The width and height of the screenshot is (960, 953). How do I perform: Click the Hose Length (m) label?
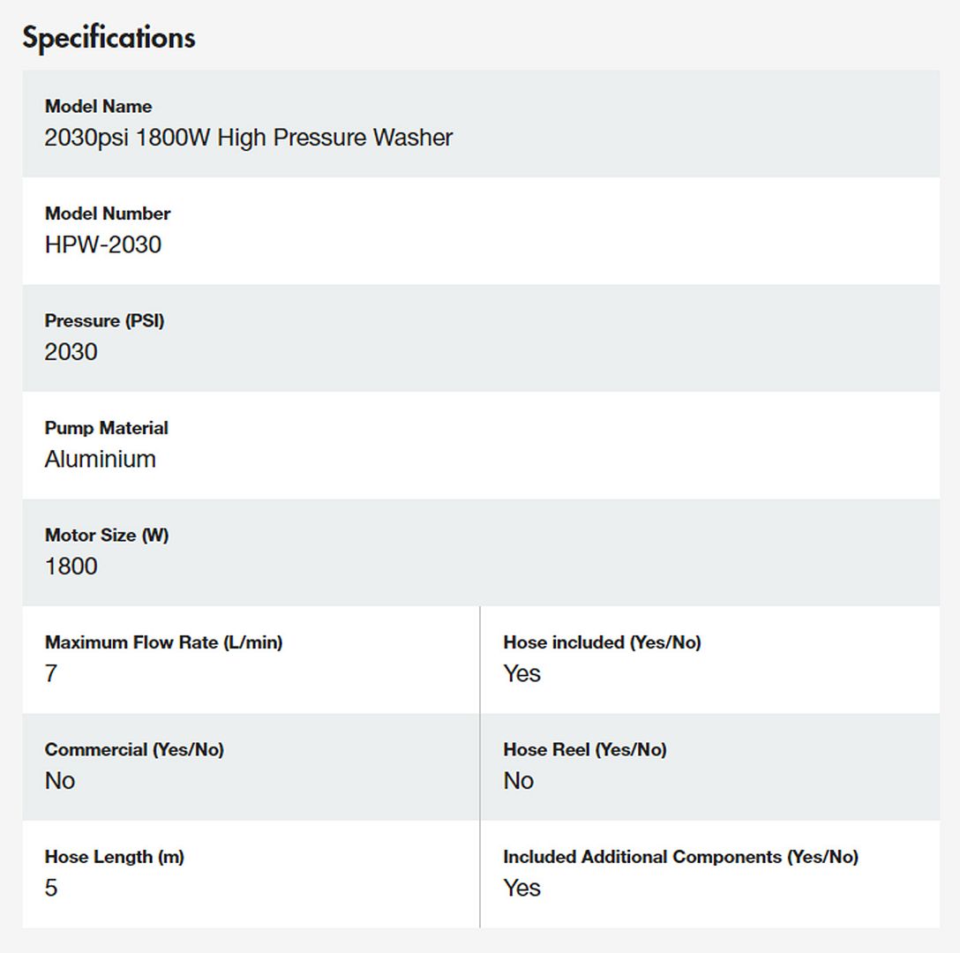coord(114,857)
